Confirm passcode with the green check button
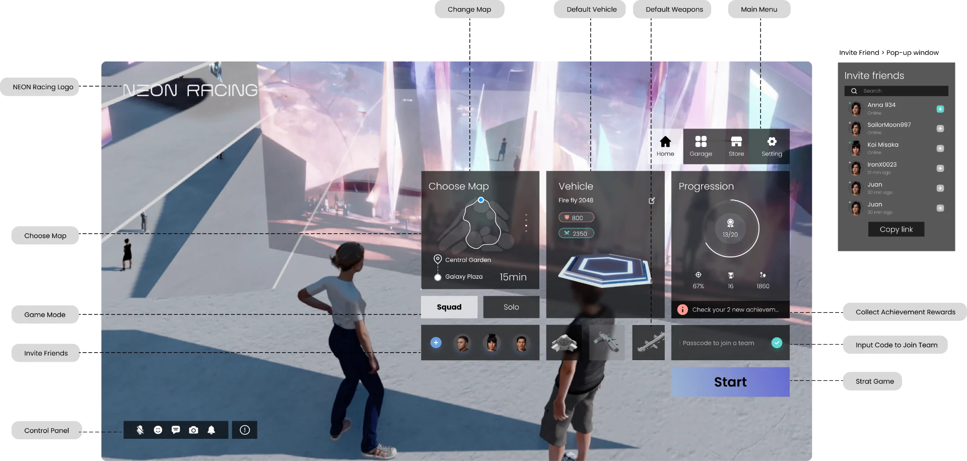 (x=777, y=343)
